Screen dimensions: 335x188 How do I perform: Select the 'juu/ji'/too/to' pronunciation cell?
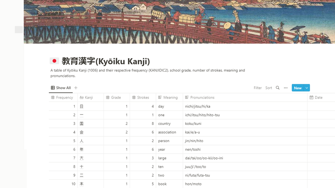pyautogui.click(x=245, y=167)
